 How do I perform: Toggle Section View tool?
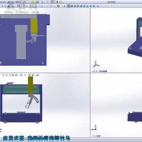coord(13,75)
